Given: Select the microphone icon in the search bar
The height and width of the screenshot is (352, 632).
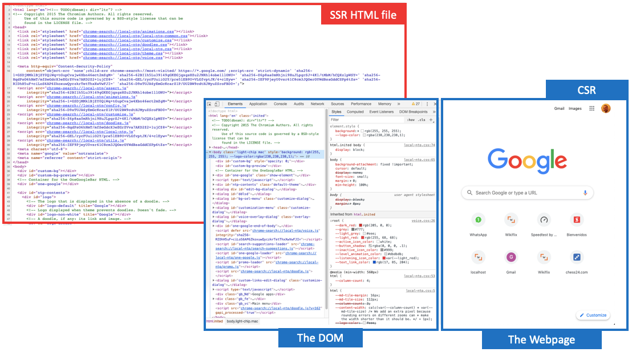Looking at the screenshot, I should (x=585, y=193).
